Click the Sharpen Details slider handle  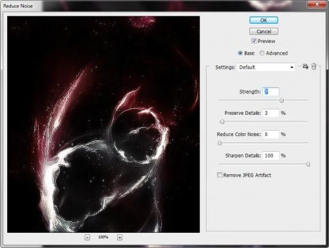pyautogui.click(x=308, y=164)
